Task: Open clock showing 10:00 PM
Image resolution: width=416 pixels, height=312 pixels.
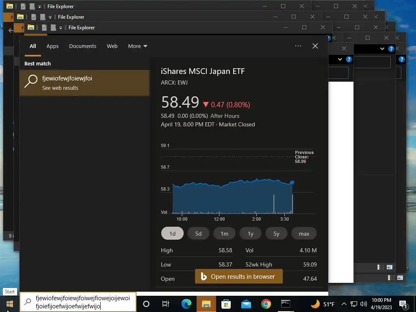Action: [381, 300]
